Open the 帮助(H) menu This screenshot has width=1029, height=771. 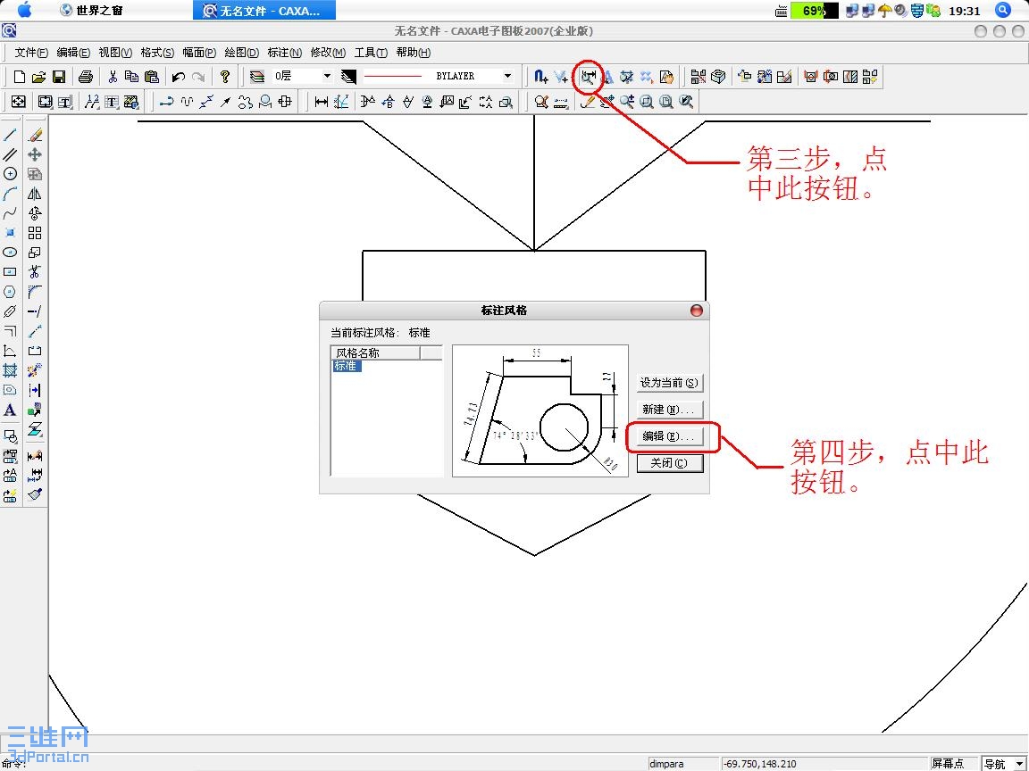(414, 53)
